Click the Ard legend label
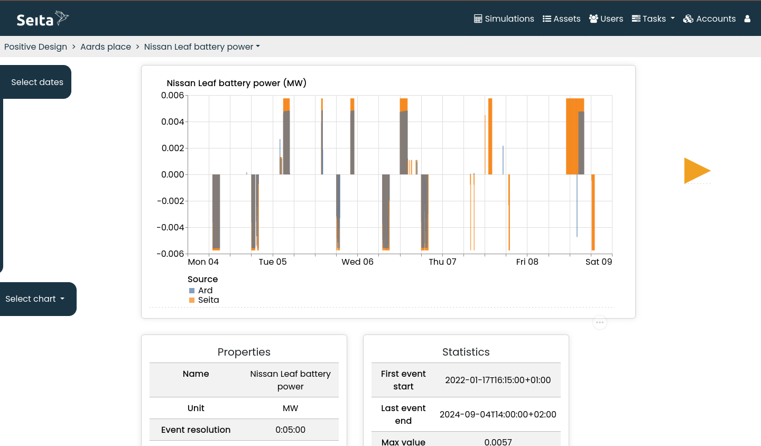Screen dimensions: 761x446 [205, 291]
